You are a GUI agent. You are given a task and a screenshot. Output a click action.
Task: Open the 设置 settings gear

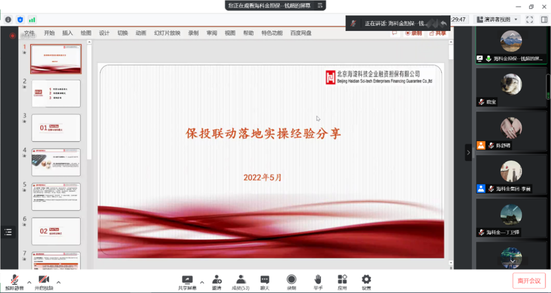click(366, 280)
